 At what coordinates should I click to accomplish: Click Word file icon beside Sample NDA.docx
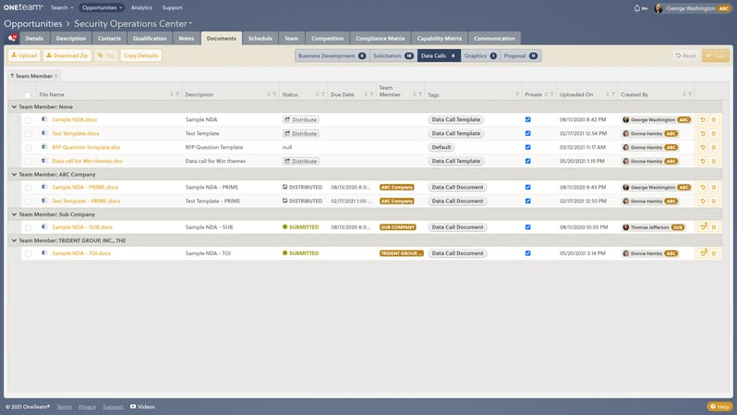[44, 119]
